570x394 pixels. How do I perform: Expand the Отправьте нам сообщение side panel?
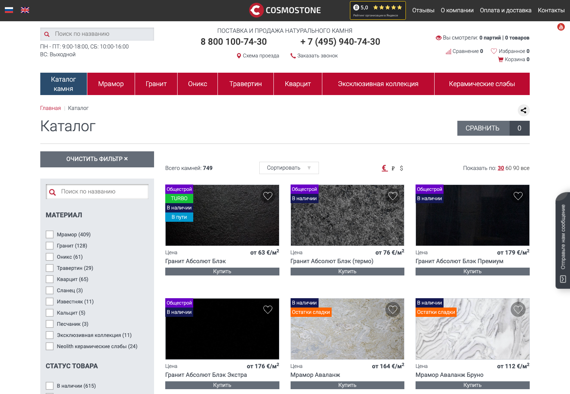(563, 240)
